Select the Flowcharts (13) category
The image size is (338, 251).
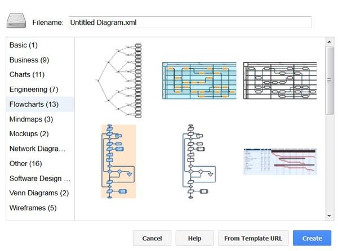point(41,104)
